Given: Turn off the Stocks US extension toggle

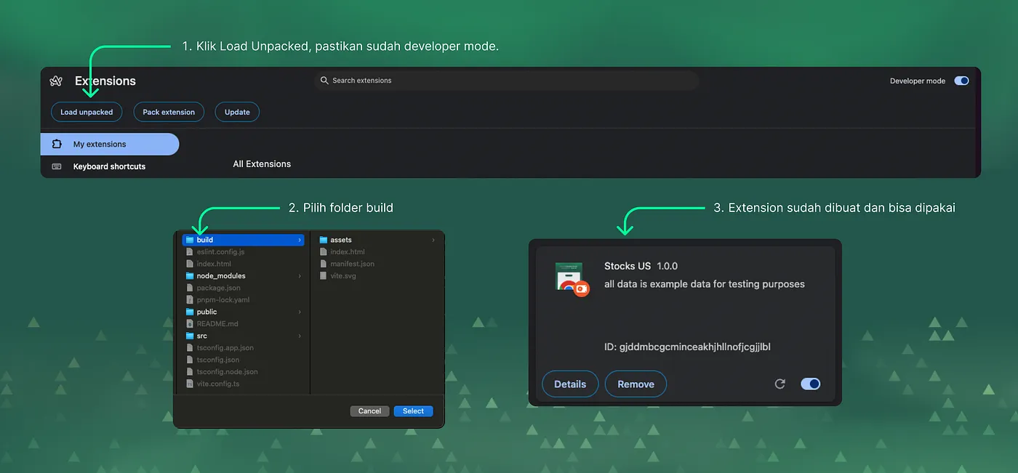Looking at the screenshot, I should [x=810, y=384].
